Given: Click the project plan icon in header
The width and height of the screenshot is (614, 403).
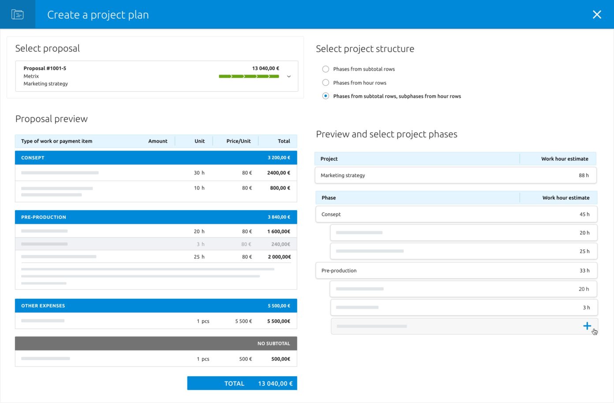Looking at the screenshot, I should 18,15.
